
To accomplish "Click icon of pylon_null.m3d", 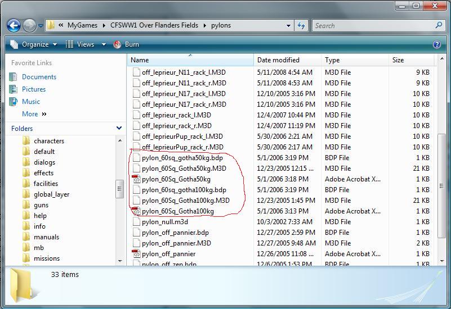I will tap(136, 222).
